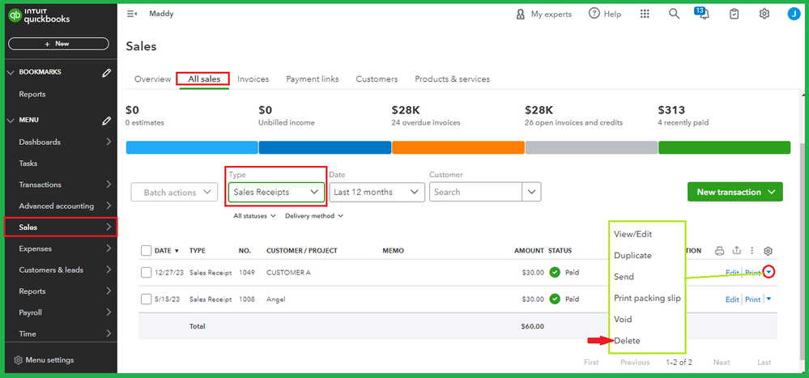
Task: Choose Print packing slip menu entry
Action: 648,298
